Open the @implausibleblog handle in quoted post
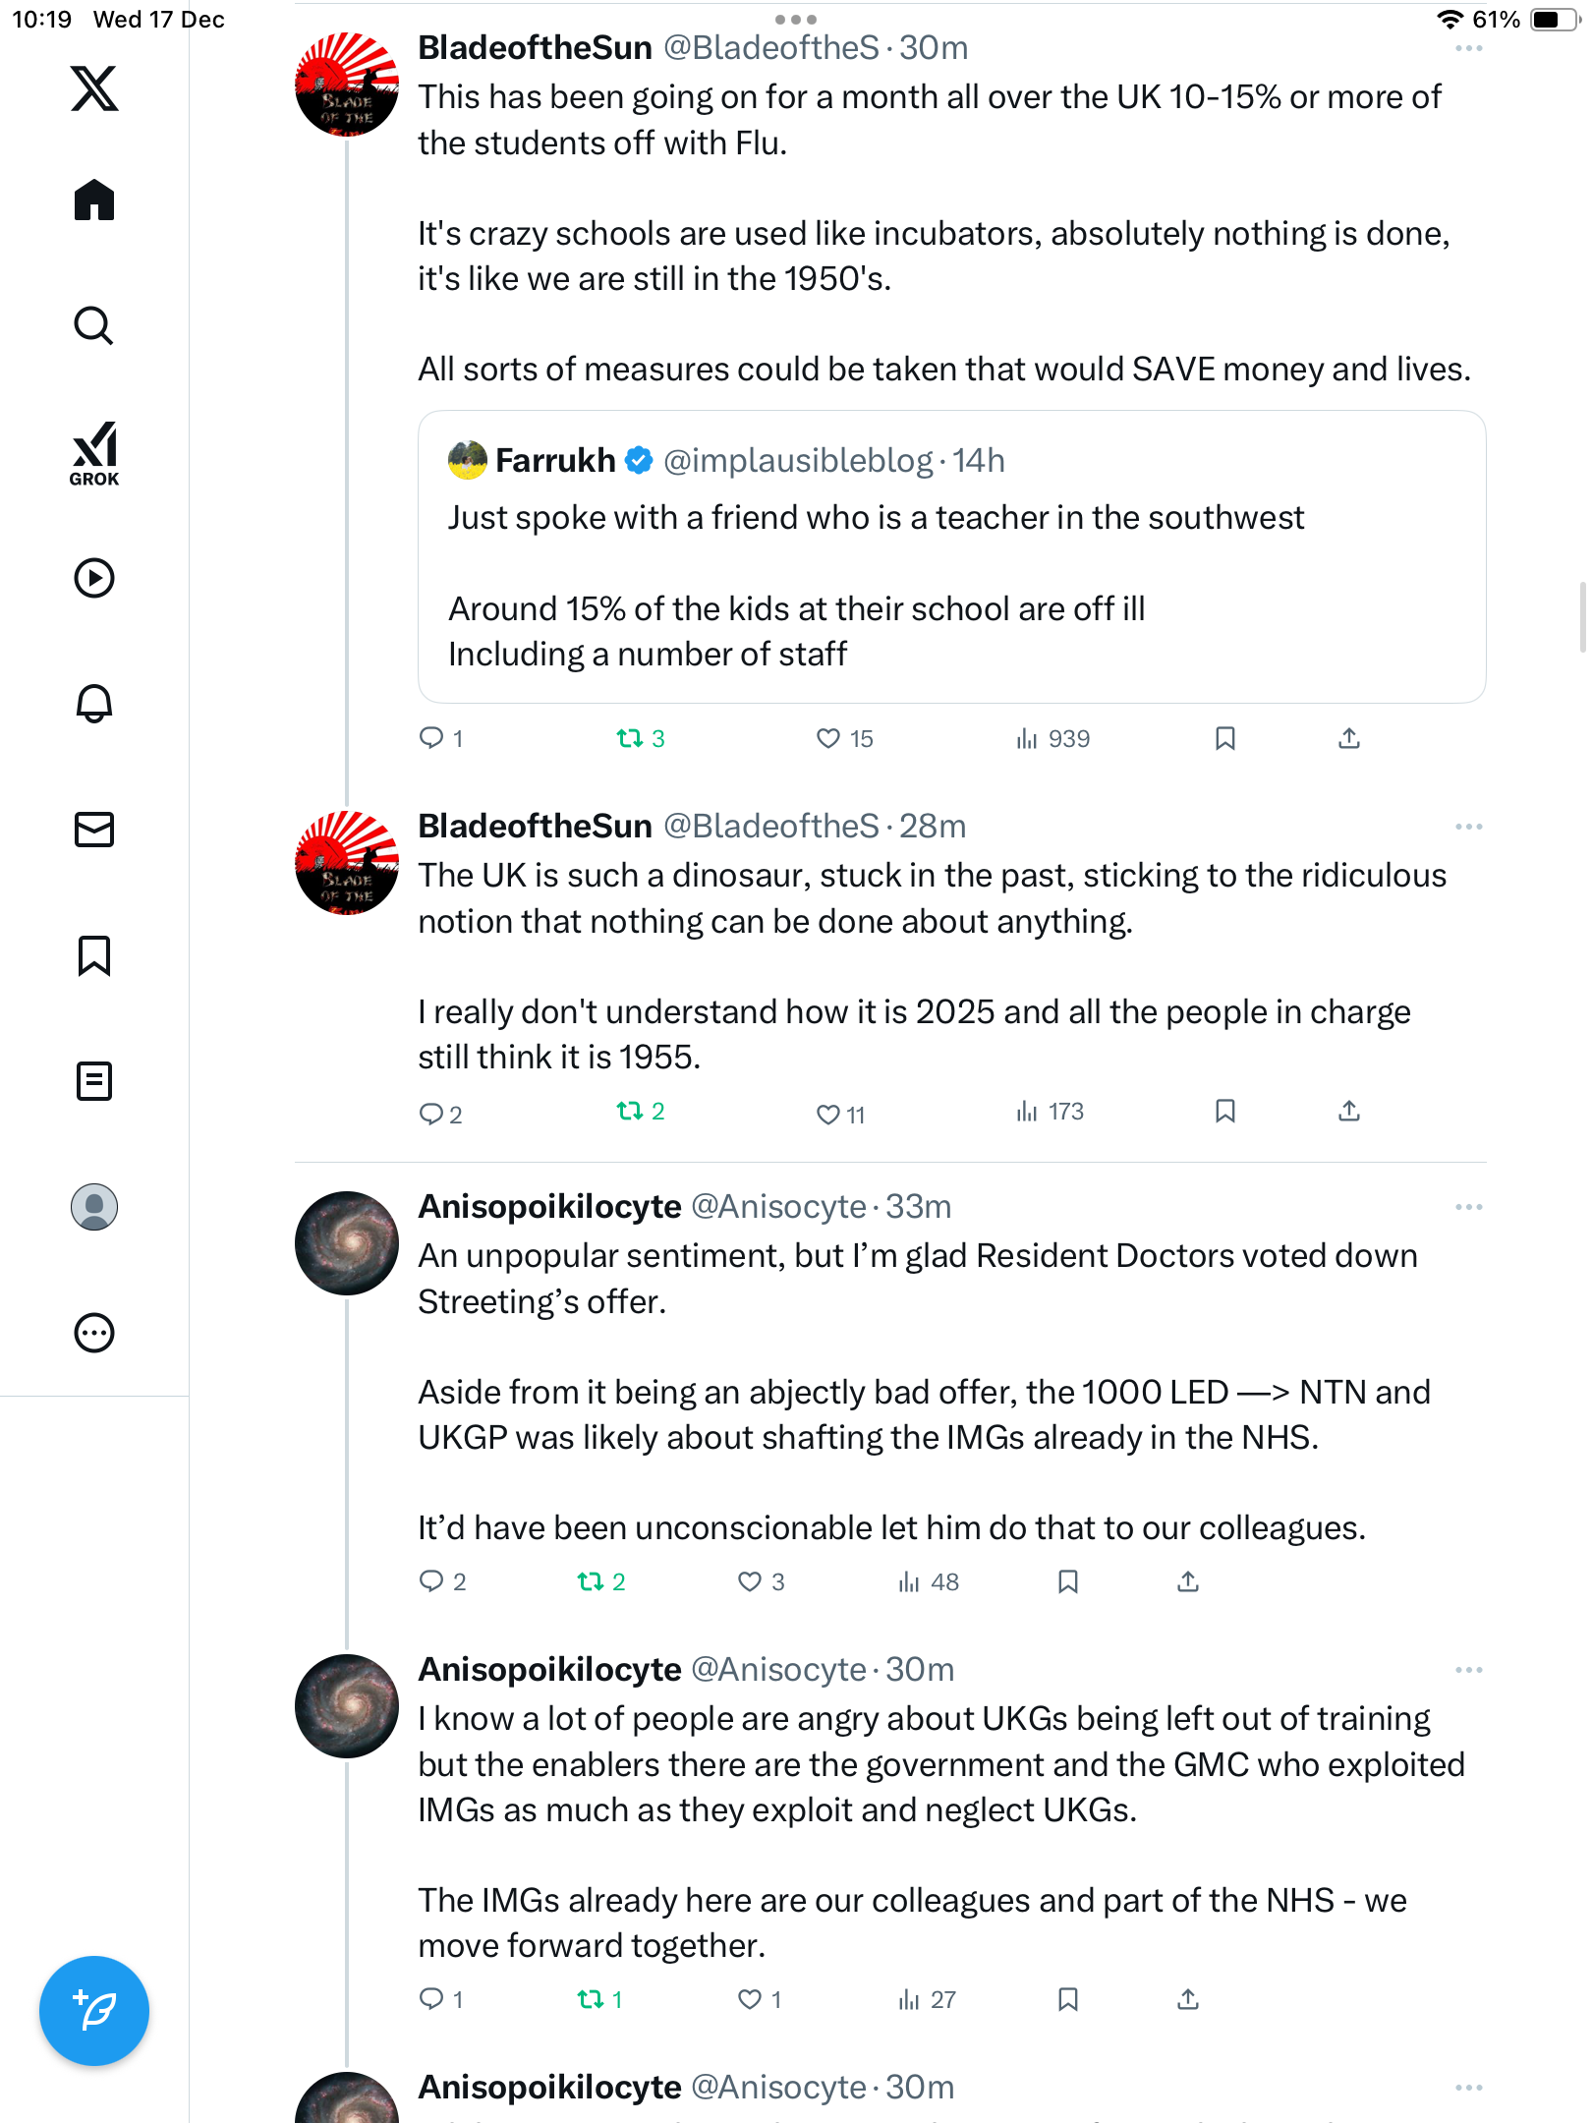This screenshot has width=1592, height=2123. [797, 460]
